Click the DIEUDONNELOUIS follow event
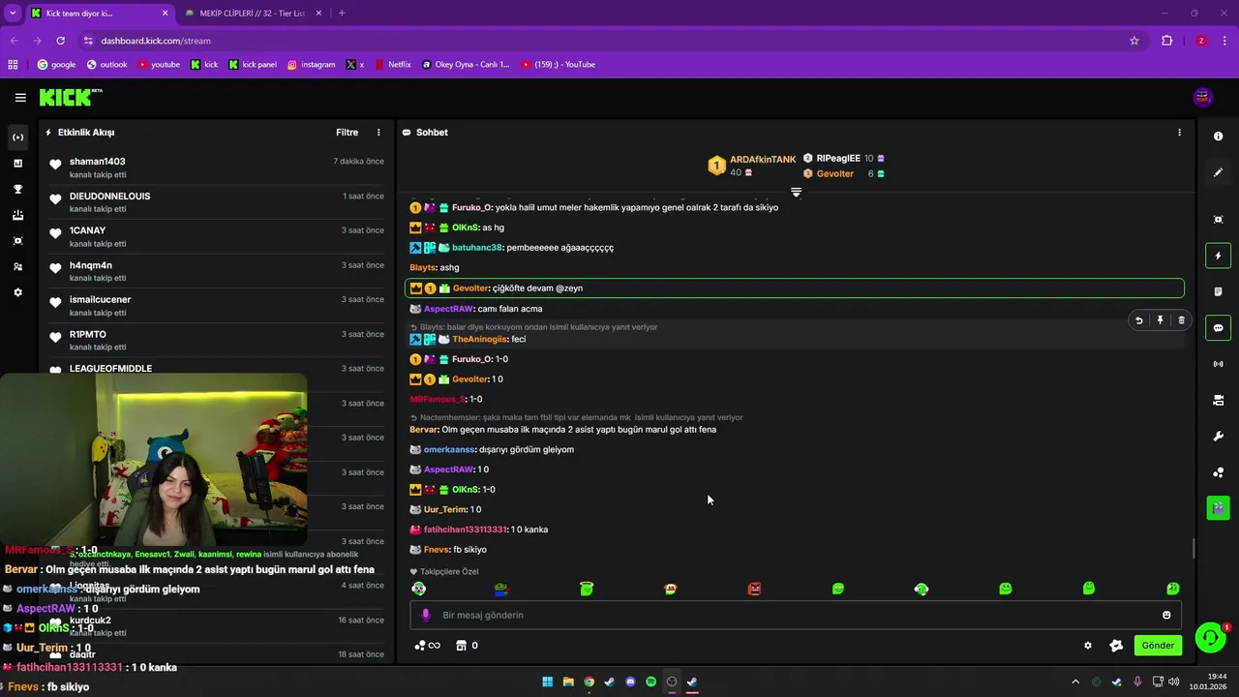Image resolution: width=1239 pixels, height=697 pixels. (x=217, y=202)
